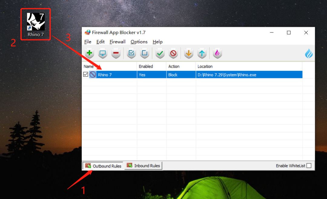Click the green checkmark Allow icon
Viewport: 327px width, 199px height.
160,54
